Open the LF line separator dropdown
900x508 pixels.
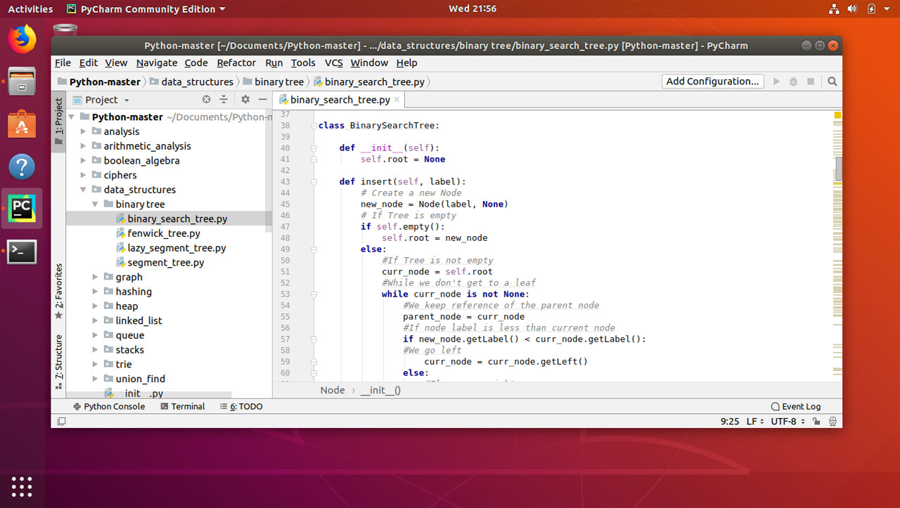754,421
